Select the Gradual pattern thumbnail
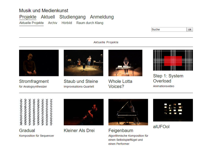Viewport: 212px width, 156px height. pyautogui.click(x=36, y=112)
